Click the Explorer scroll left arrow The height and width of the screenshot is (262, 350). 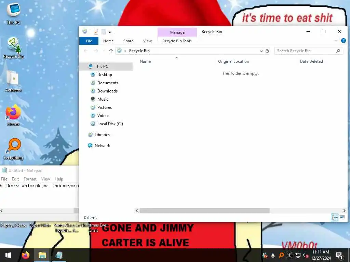tap(137, 210)
